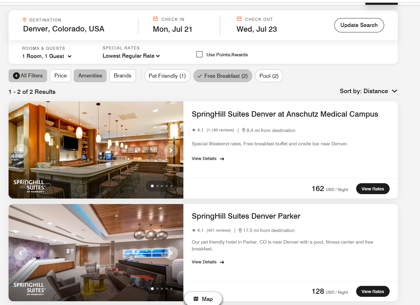Open the 1,185 reviews link
The height and width of the screenshot is (305, 420).
pos(220,130)
